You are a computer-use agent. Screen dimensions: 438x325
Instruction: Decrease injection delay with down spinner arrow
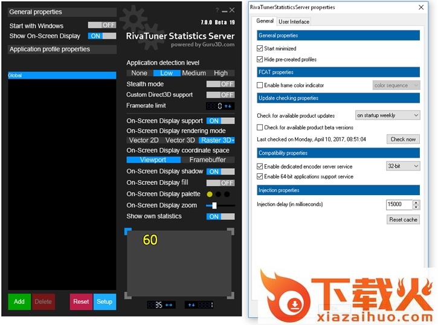[x=416, y=207]
